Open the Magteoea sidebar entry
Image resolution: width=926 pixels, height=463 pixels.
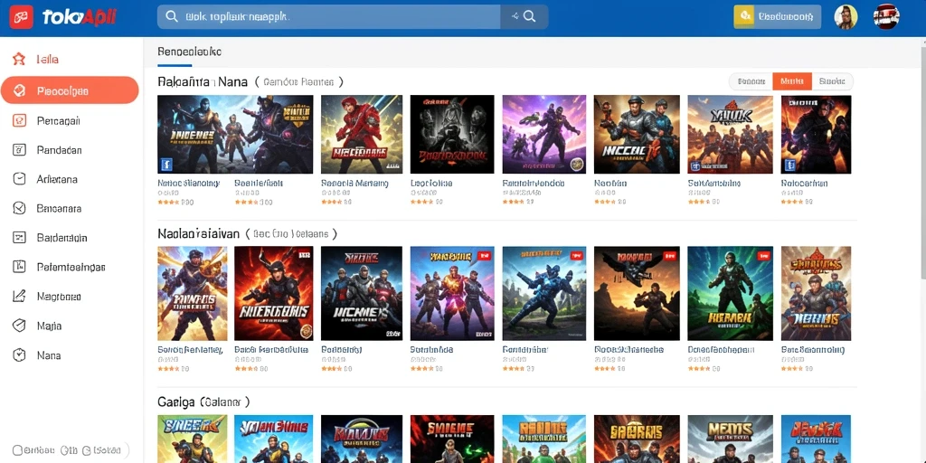[70, 296]
